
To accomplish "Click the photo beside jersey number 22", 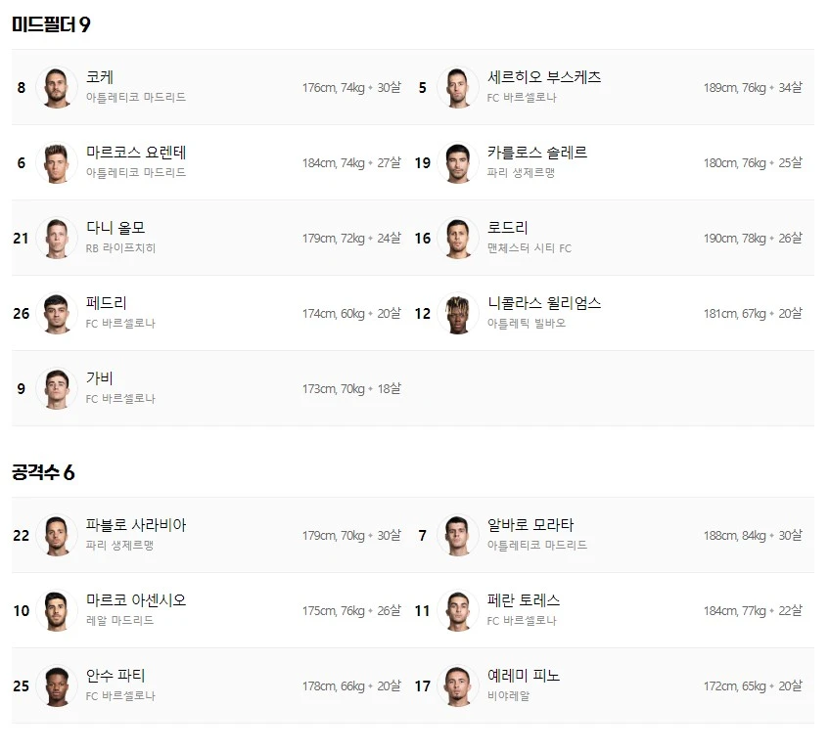I will (x=57, y=535).
